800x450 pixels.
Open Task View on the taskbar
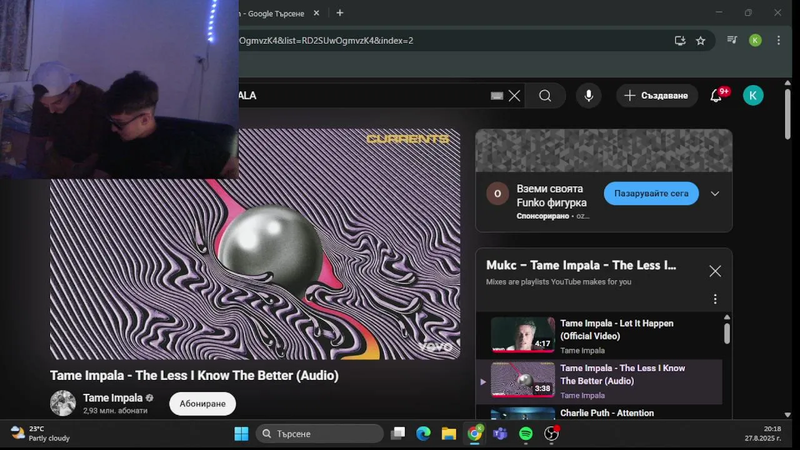397,434
